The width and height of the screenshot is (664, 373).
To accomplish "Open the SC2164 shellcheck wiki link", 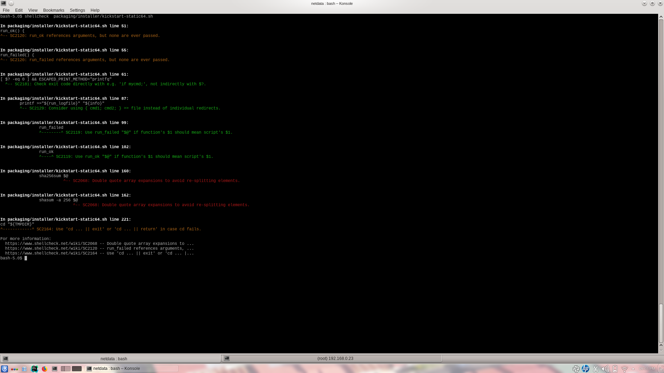I will (51, 253).
